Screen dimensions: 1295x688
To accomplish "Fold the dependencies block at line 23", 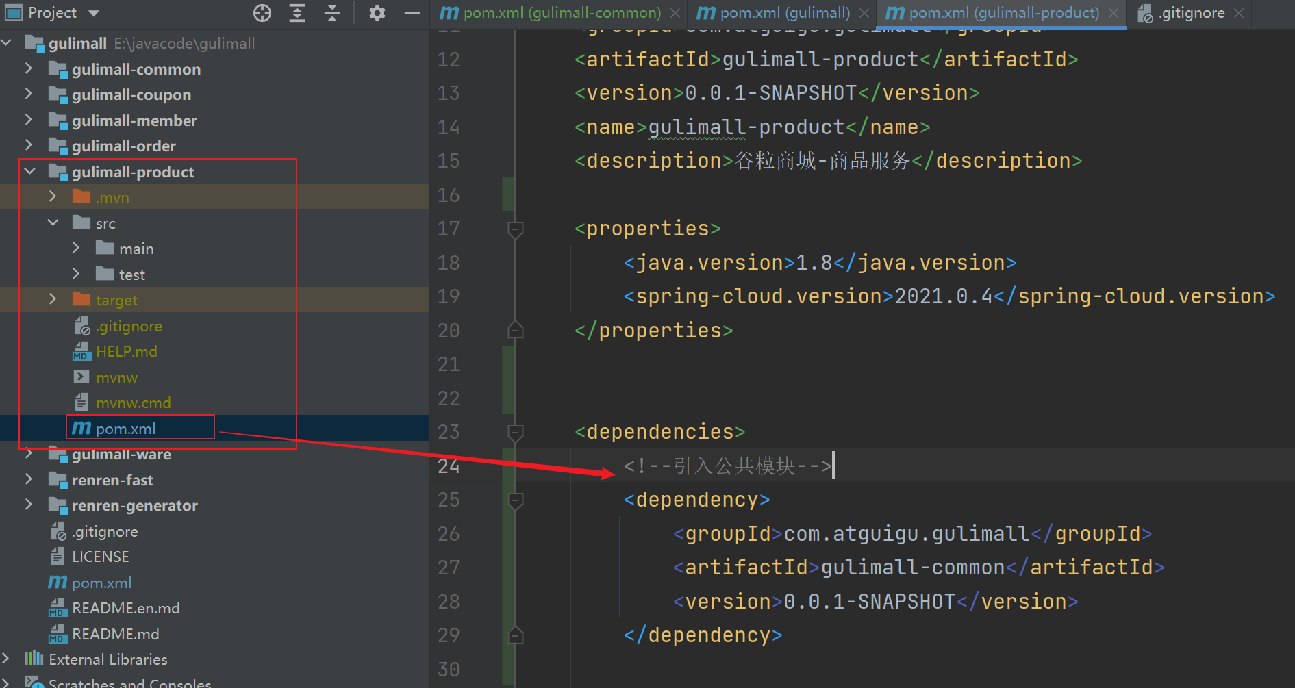I will tap(516, 432).
